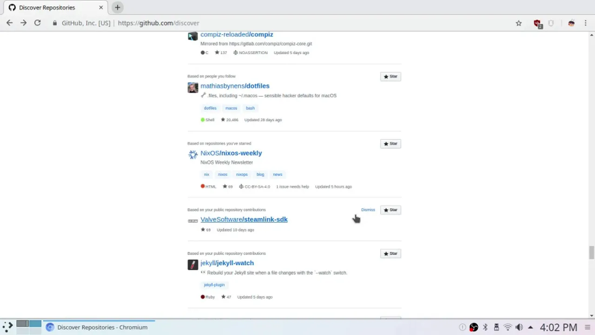Select the macos topic tag
This screenshot has width=595, height=335.
click(x=231, y=108)
